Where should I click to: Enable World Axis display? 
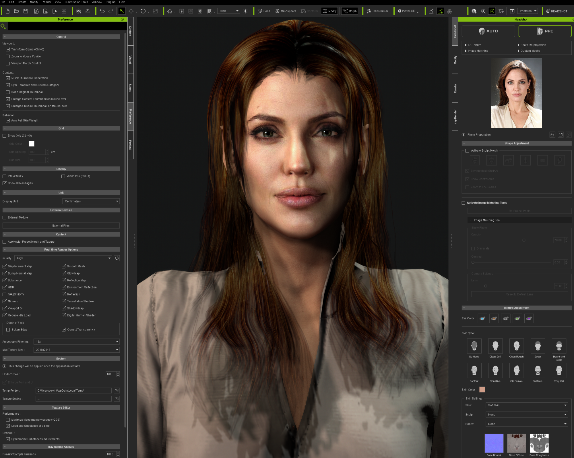63,176
